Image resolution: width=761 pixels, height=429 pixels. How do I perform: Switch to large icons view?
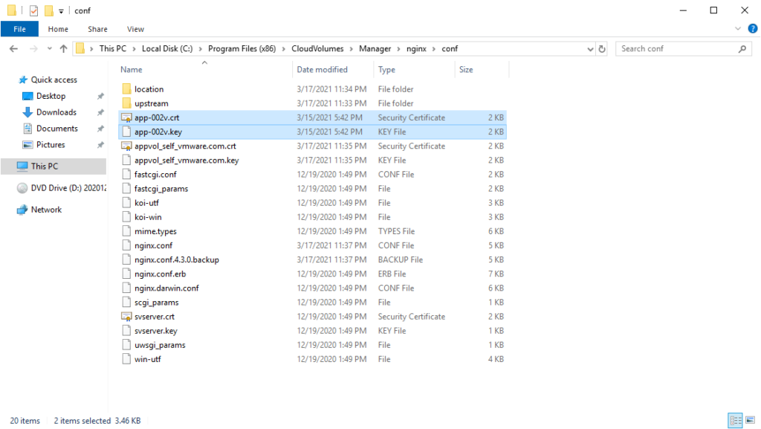(x=748, y=421)
